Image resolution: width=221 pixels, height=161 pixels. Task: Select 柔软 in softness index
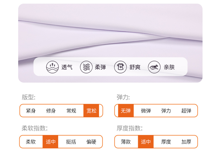[31, 142]
